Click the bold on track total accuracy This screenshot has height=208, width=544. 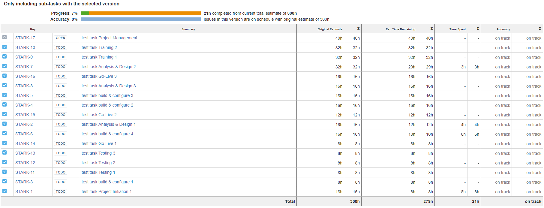click(533, 201)
